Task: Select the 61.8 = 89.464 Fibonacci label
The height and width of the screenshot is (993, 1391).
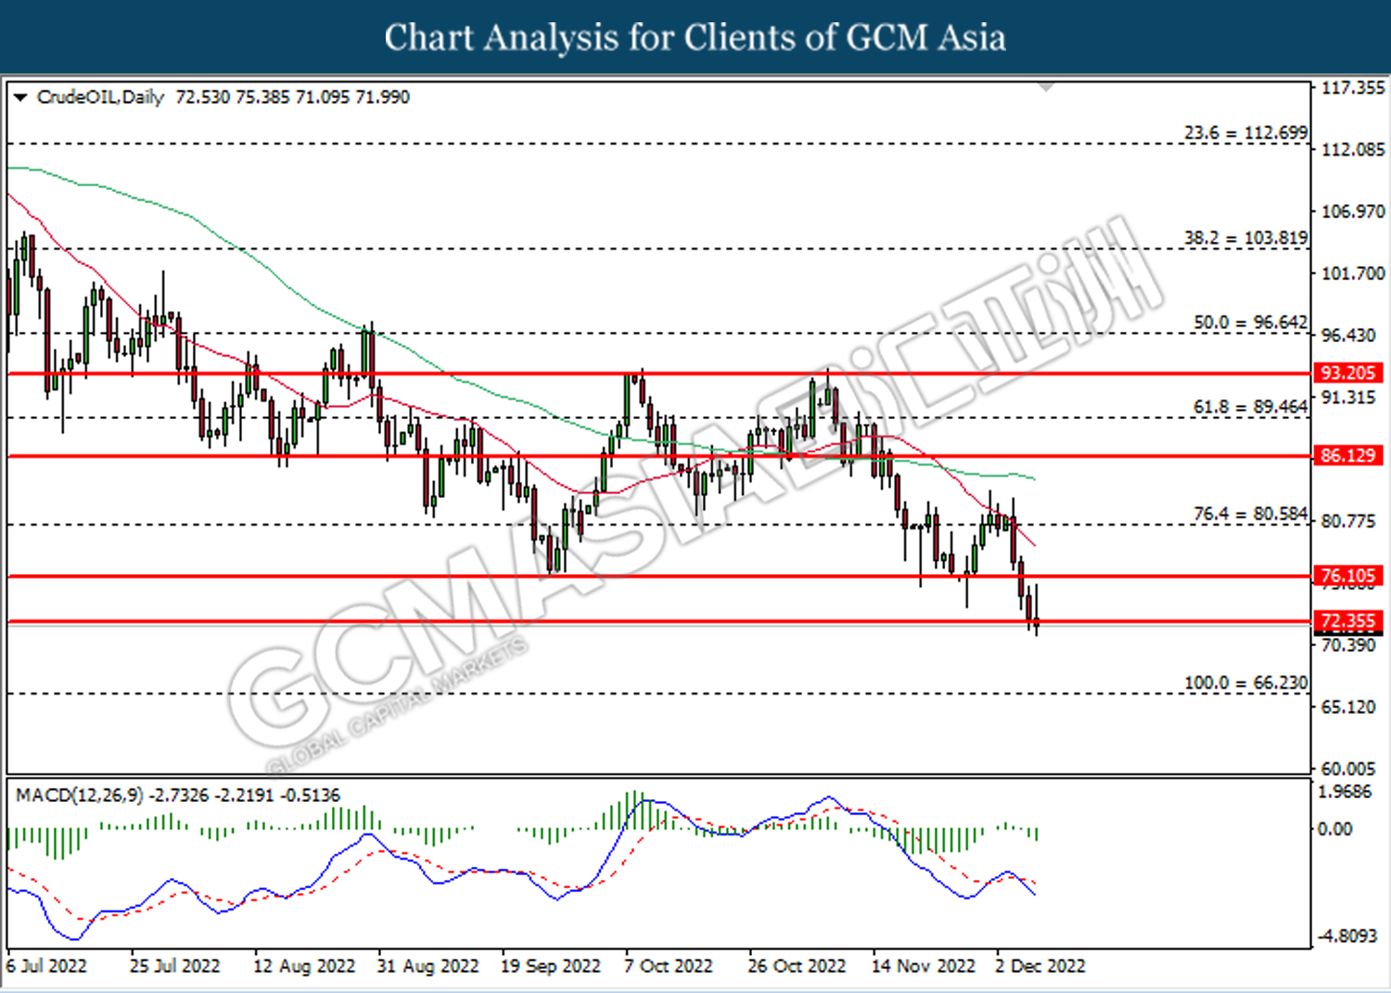Action: pos(1250,407)
